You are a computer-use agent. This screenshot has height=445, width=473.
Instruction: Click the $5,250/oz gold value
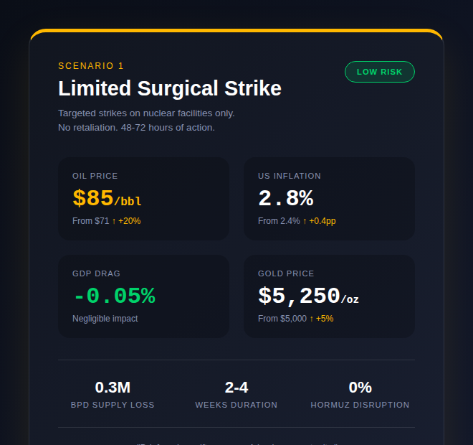tap(308, 296)
